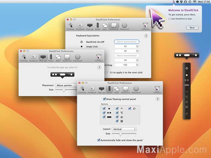Uncheck the single-dot button checkbox

point(104,108)
